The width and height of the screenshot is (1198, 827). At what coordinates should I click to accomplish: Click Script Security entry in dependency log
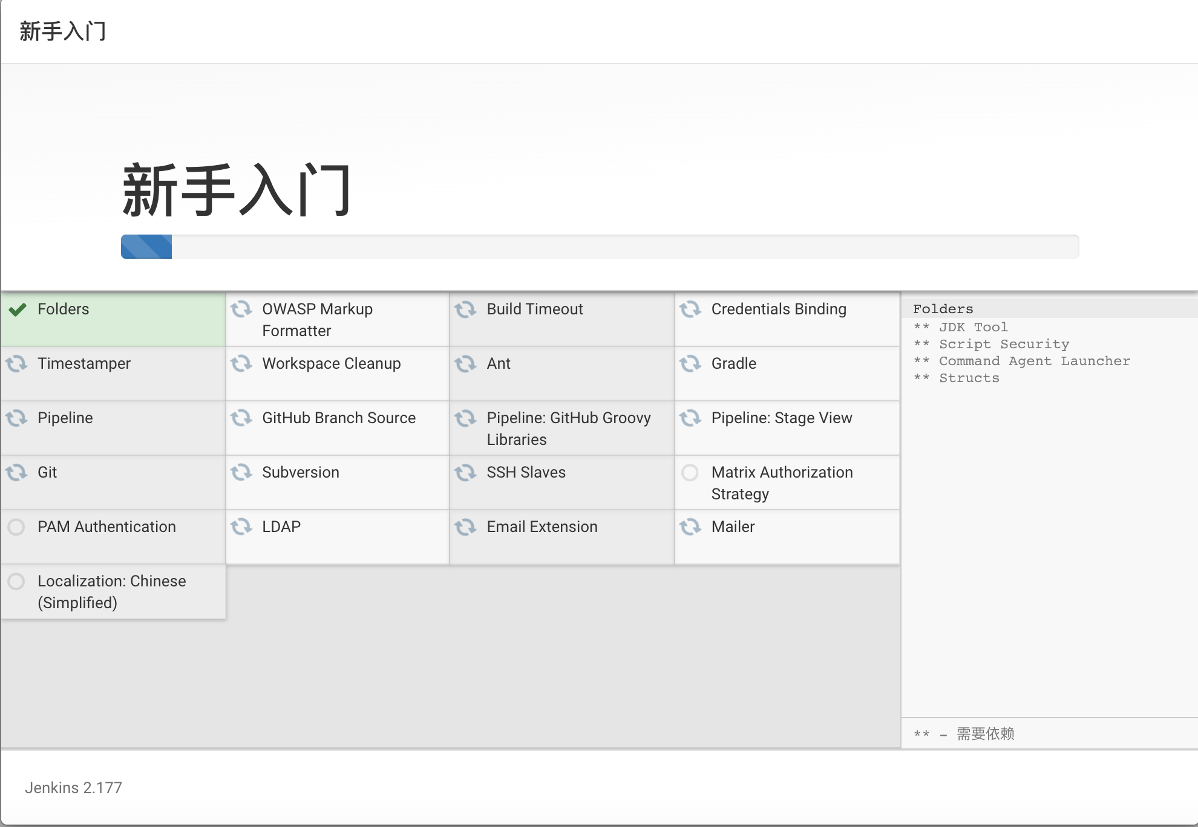(1004, 345)
